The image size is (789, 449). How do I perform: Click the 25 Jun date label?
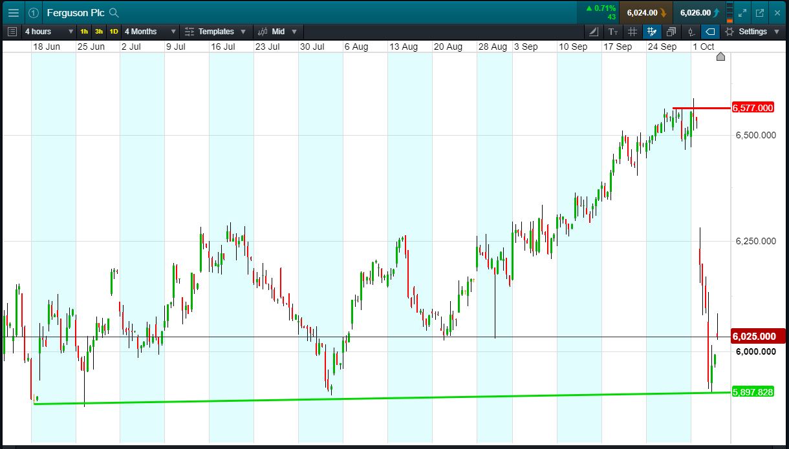tap(91, 47)
